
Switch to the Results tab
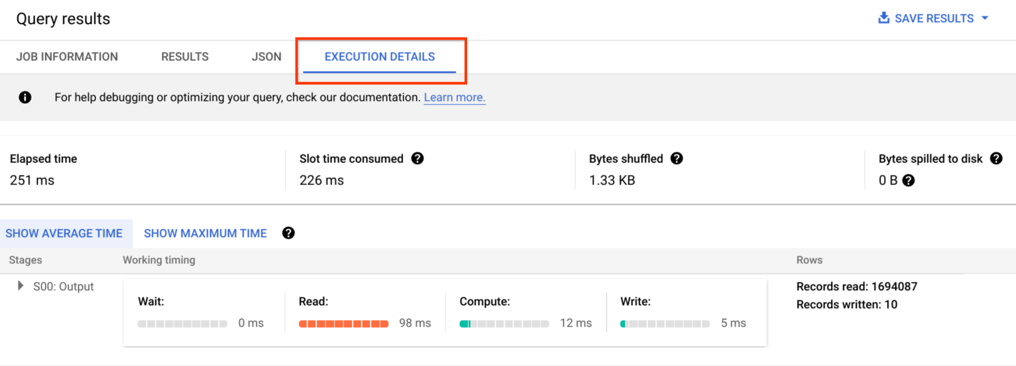pos(185,57)
